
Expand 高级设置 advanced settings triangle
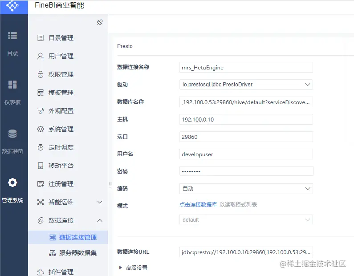(x=120, y=268)
